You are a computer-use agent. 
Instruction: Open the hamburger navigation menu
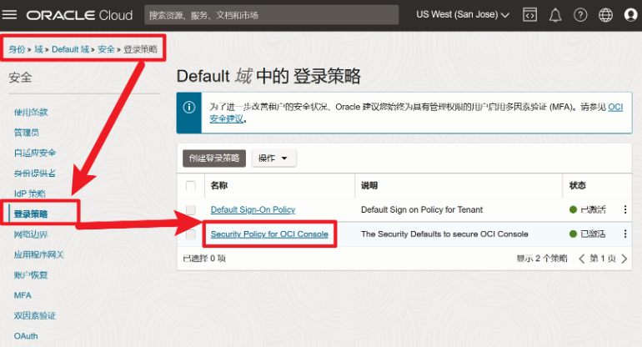[x=12, y=15]
